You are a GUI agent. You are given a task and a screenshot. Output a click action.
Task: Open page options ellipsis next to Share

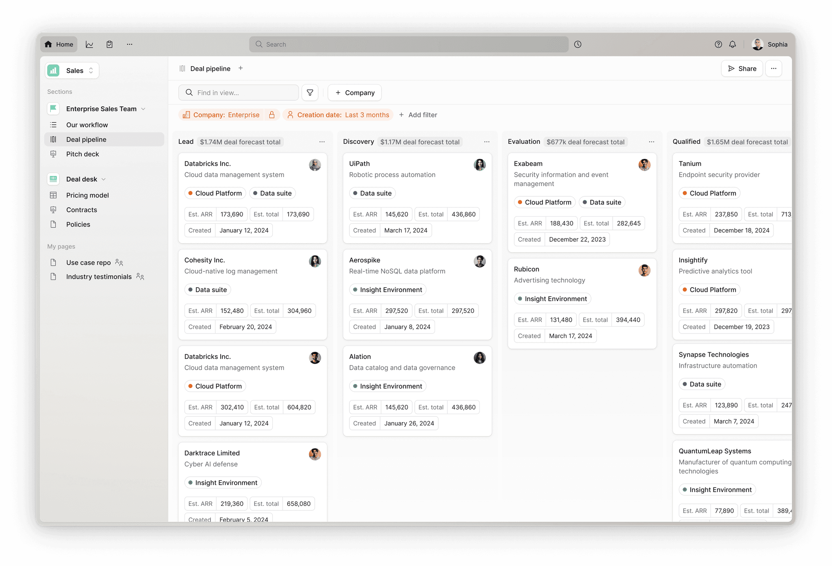tap(773, 69)
